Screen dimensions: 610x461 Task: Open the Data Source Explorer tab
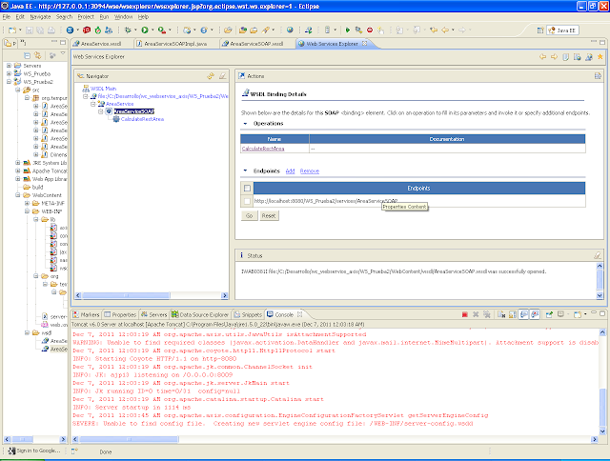[200, 314]
